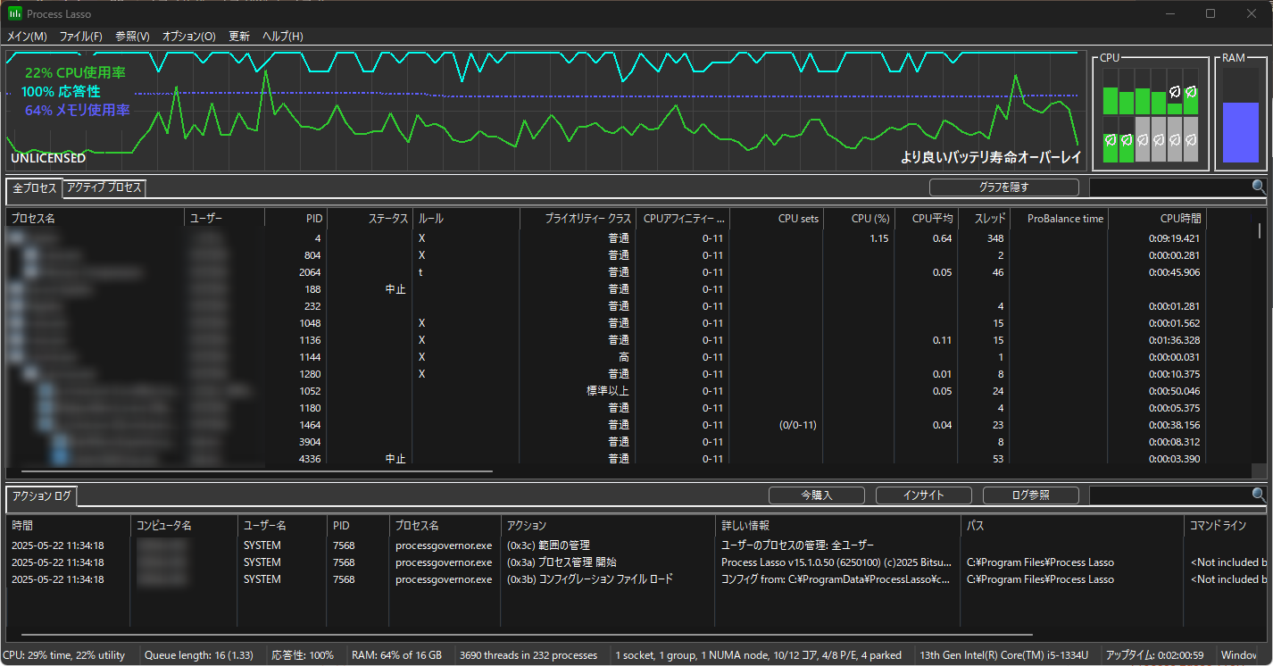Viewport: 1273px width, 666px height.
Task: Click the RAM usage meter bar
Action: pos(1240,116)
